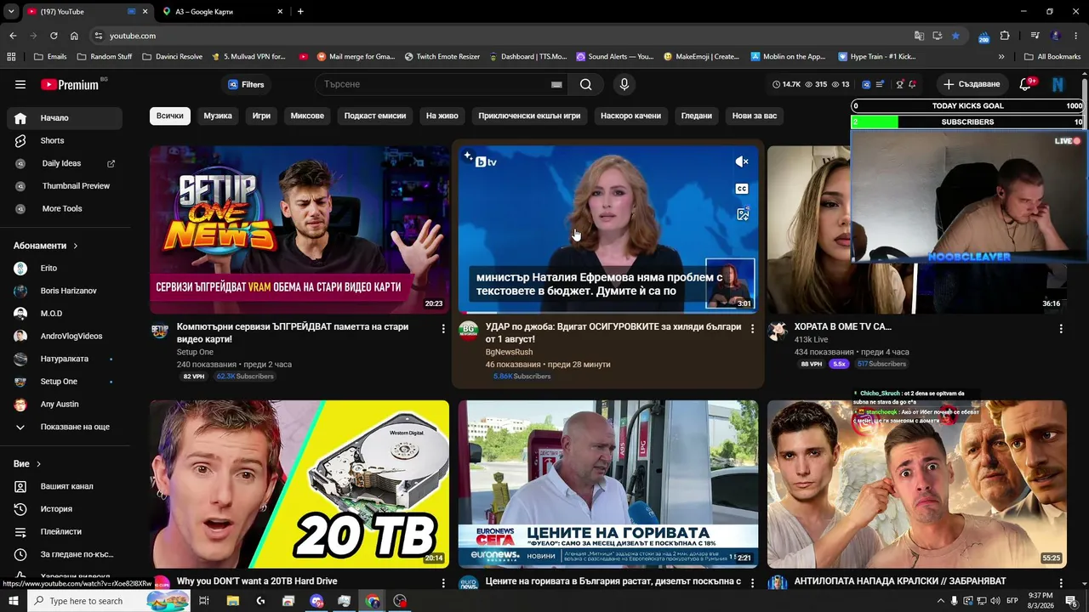Open options menu for Setup One video
The width and height of the screenshot is (1089, 612).
(443, 328)
